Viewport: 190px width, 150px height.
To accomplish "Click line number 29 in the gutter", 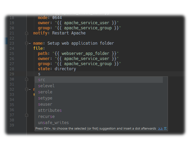I will [12, 74].
